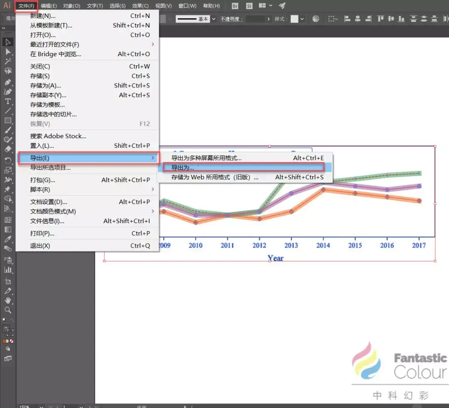Viewport: 449px width, 408px height.
Task: Select the Puppet Warp pin tool
Action: [x=8, y=189]
